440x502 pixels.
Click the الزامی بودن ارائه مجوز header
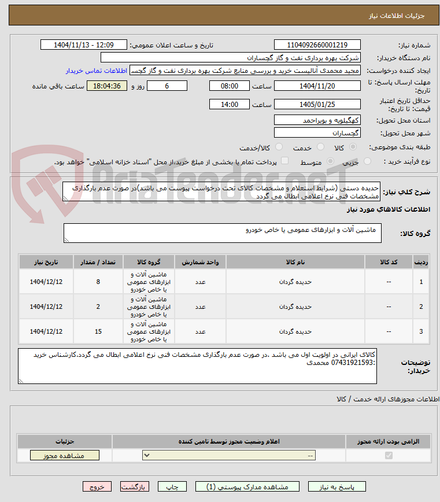pyautogui.click(x=388, y=441)
